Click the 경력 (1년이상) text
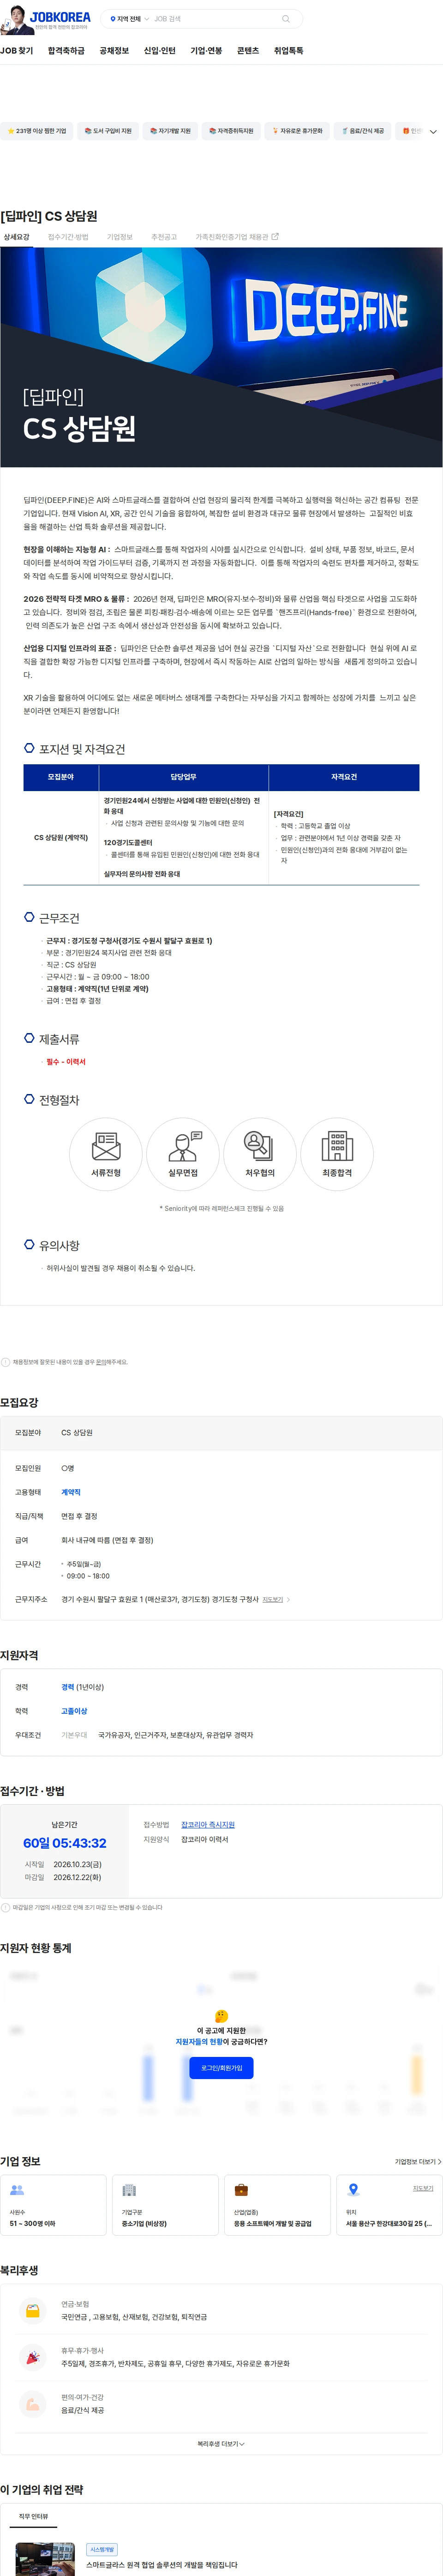443x2576 pixels. pyautogui.click(x=83, y=1687)
